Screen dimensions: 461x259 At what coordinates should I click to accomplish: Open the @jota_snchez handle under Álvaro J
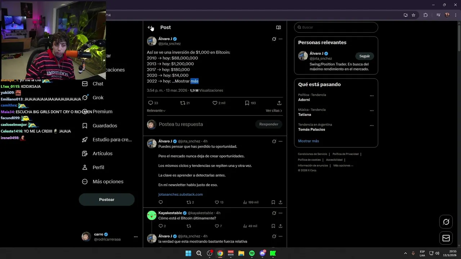[x=170, y=44]
